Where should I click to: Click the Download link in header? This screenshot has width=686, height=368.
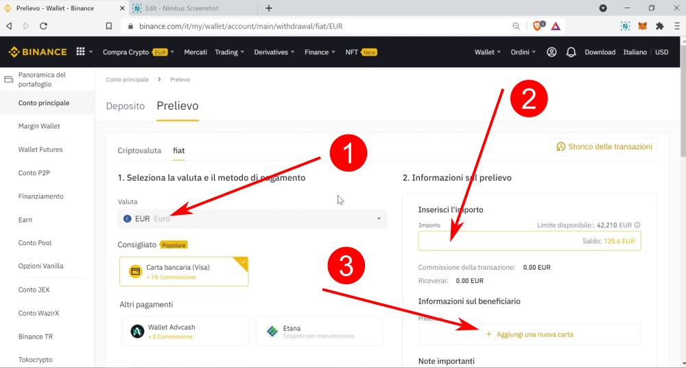(x=600, y=52)
